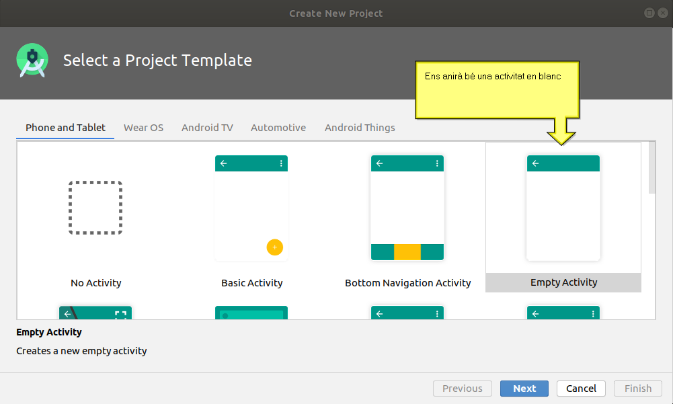Click the 'Creates a new empty activity' description
673x404 pixels.
(x=81, y=351)
